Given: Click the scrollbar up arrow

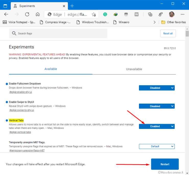Looking at the screenshot, I should coord(187,29).
